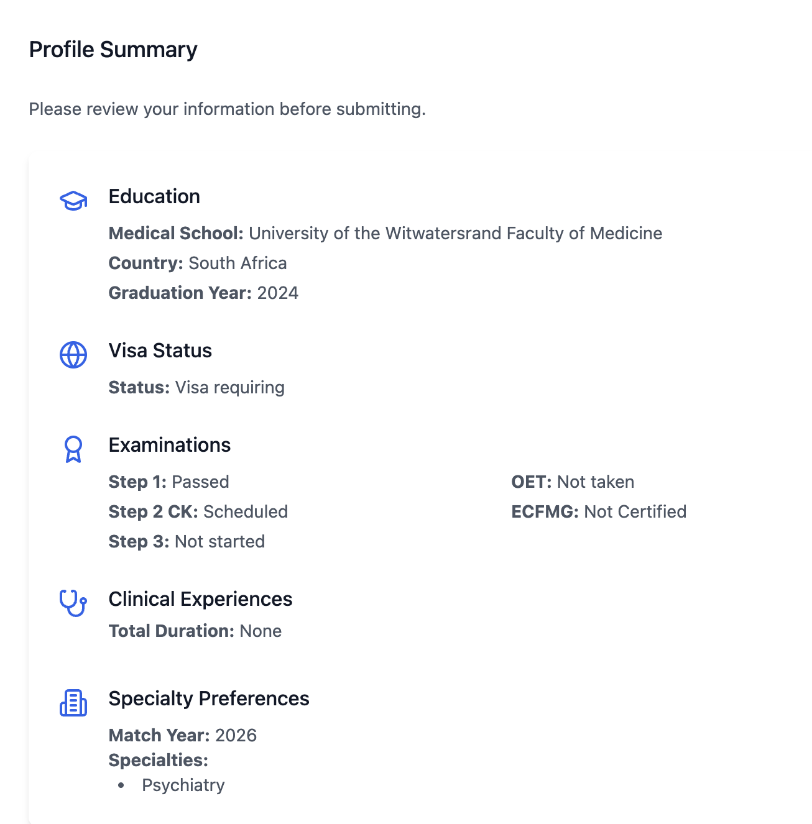This screenshot has width=812, height=824.
Task: Click the Profile Summary page title
Action: (x=113, y=49)
